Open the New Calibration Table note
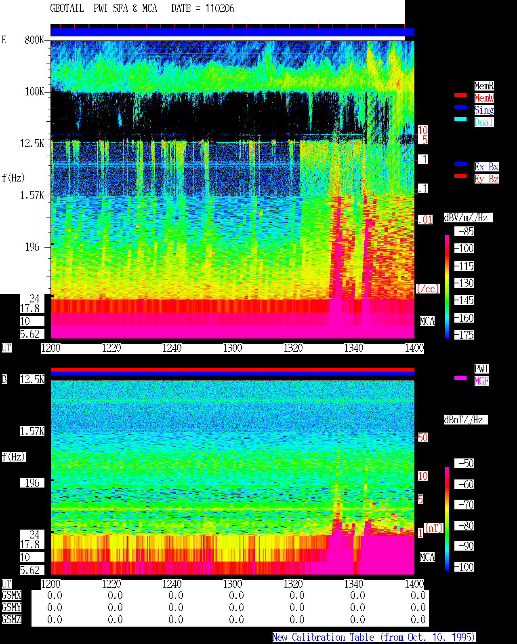Screen dimensions: 517x644 (374, 638)
